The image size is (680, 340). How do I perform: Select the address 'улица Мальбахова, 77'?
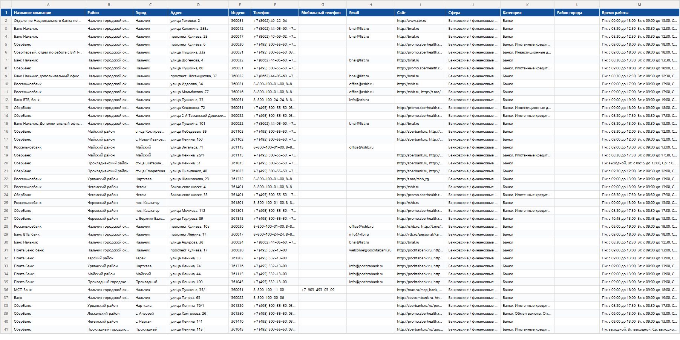[x=198, y=92]
